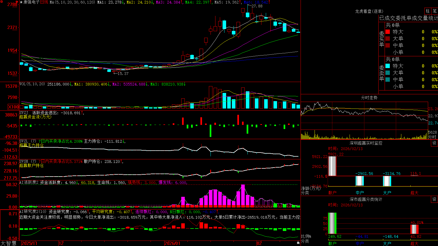Click the 龙虎看盘(逐单) panel title
The width and height of the screenshot is (438, 246).
point(369,11)
